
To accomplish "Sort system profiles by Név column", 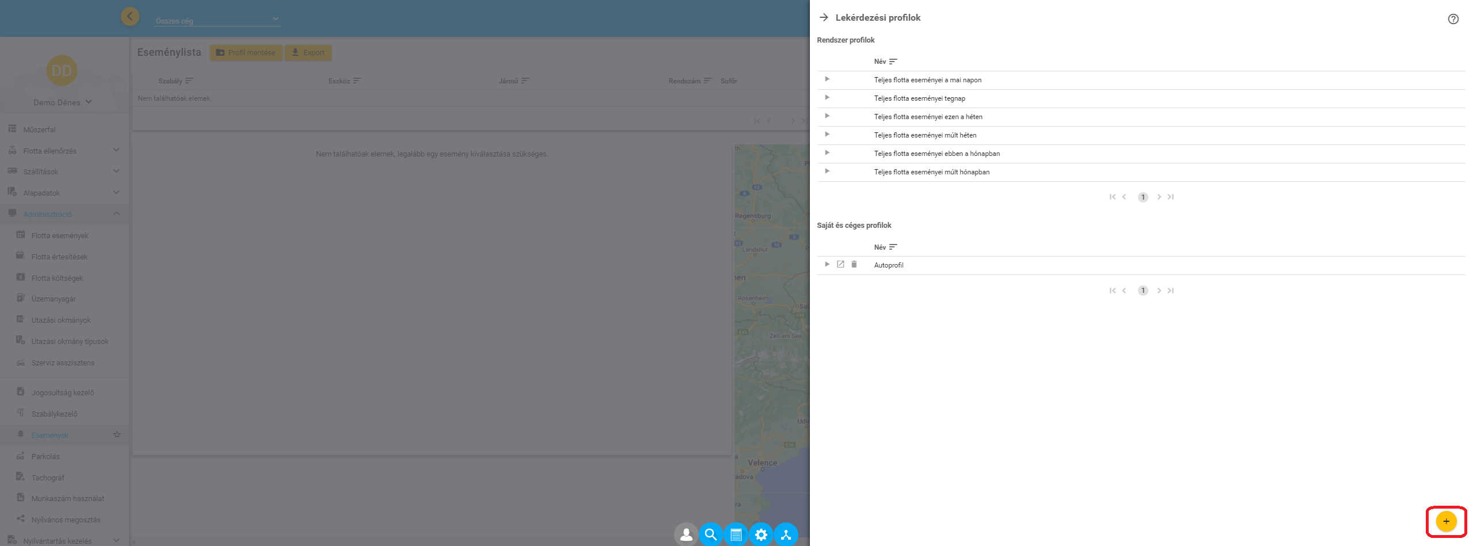I will pyautogui.click(x=885, y=62).
